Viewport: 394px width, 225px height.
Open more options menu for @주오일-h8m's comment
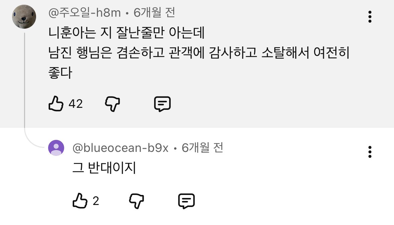[370, 17]
